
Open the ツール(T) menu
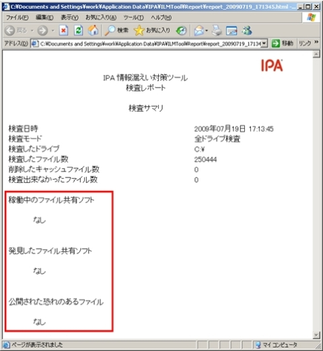tap(134, 17)
